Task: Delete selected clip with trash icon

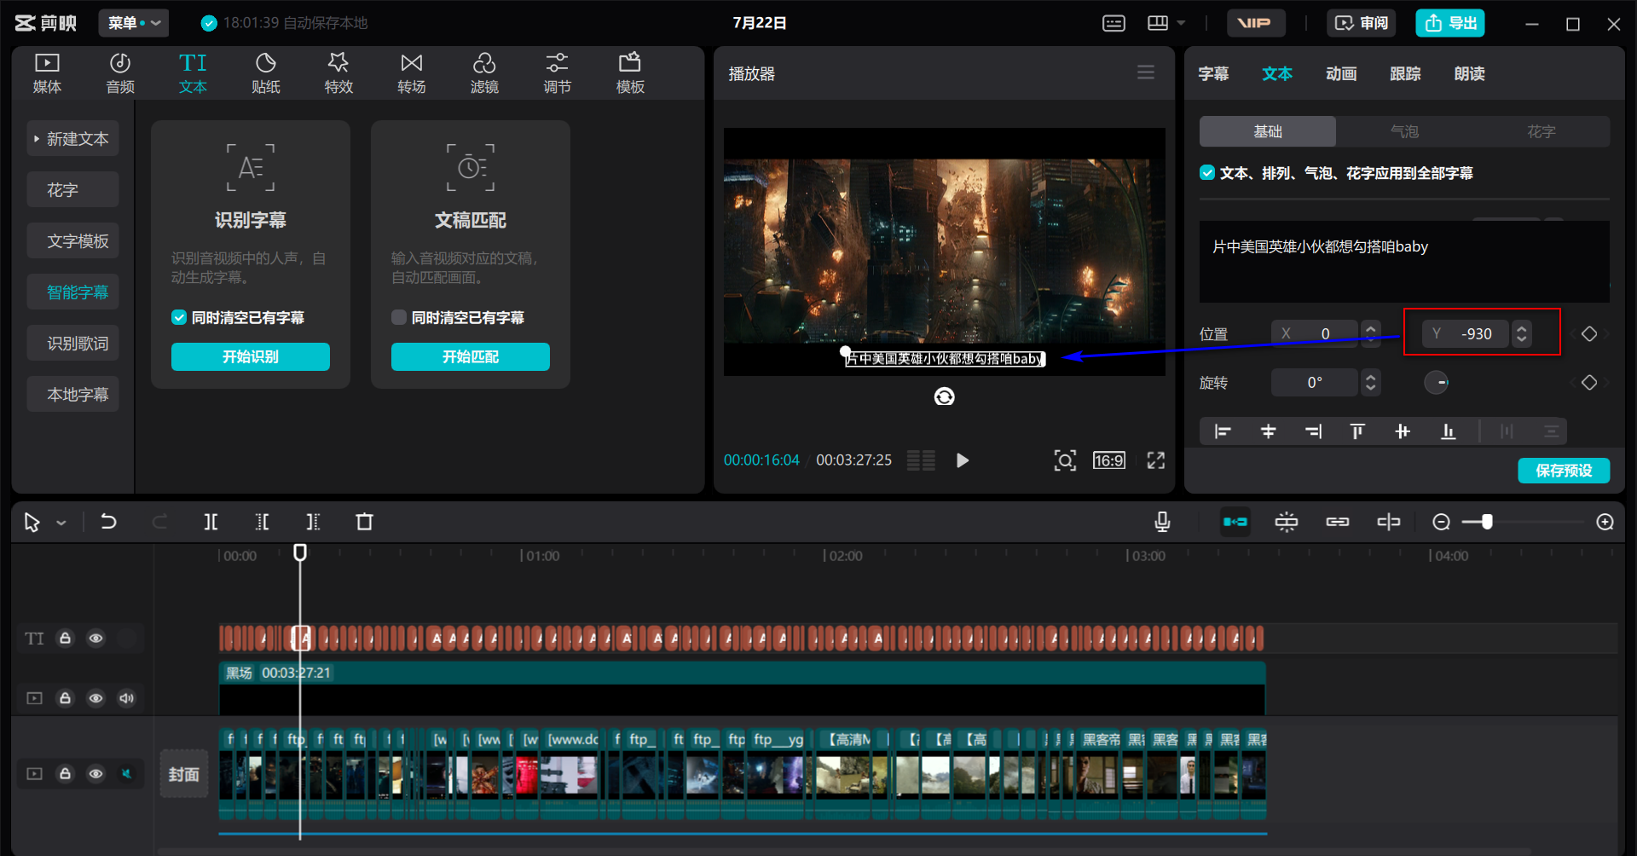Action: [364, 522]
